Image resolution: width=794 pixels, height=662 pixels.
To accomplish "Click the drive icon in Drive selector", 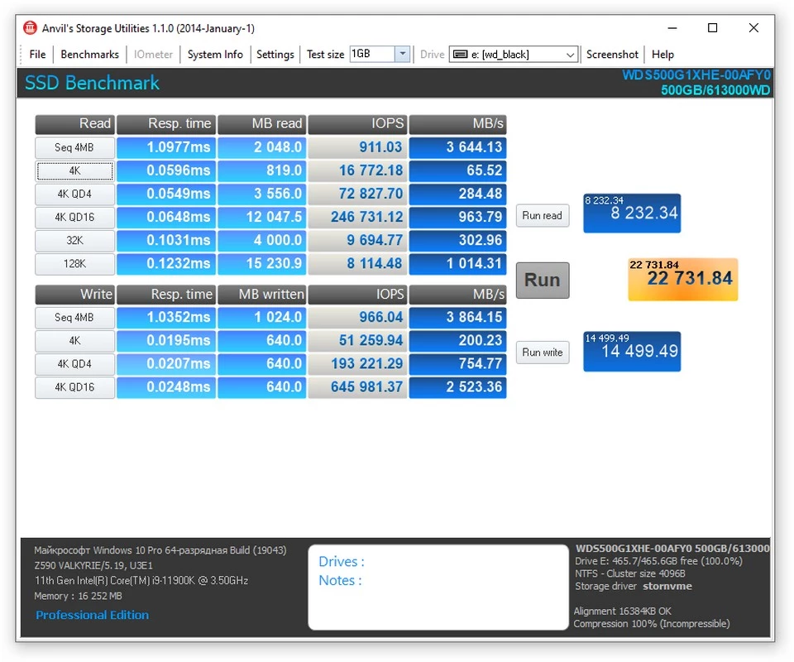I will [x=460, y=54].
